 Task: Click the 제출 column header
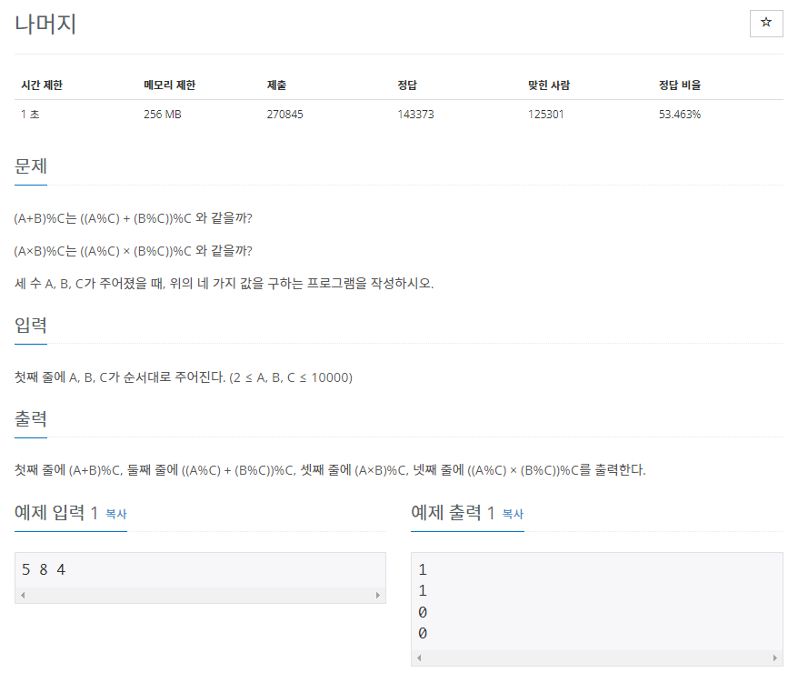pos(276,85)
